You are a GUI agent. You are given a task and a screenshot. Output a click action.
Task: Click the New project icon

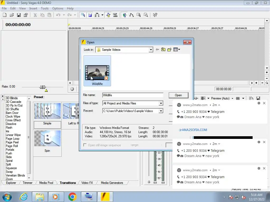pyautogui.click(x=5, y=15)
